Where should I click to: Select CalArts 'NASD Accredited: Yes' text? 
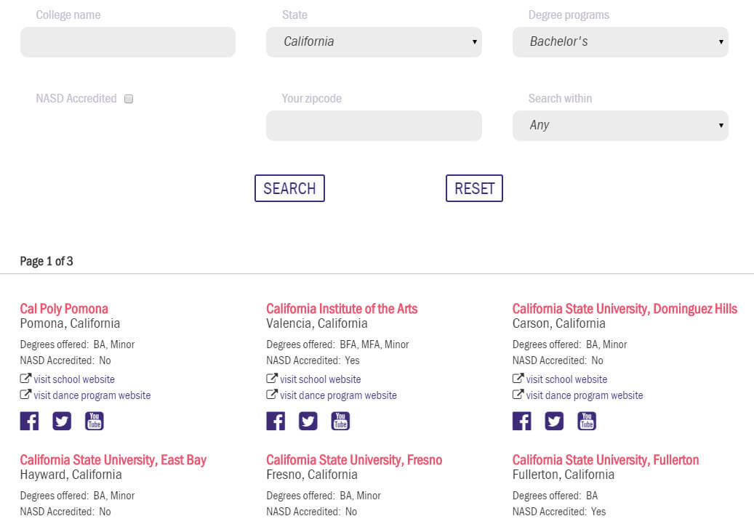click(x=313, y=360)
